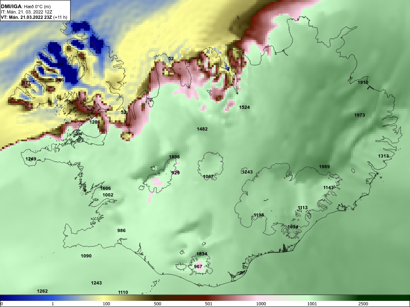The width and height of the screenshot is (410, 307).
Task: Click the map value 1989
Action: [x=324, y=167]
